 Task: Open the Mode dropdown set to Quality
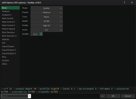pos(47,8)
